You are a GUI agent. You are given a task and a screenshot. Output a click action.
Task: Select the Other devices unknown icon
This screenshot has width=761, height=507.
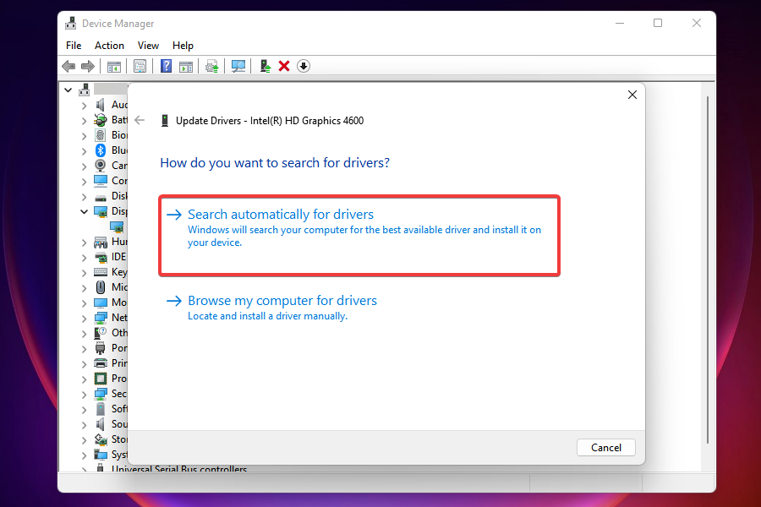tap(101, 332)
